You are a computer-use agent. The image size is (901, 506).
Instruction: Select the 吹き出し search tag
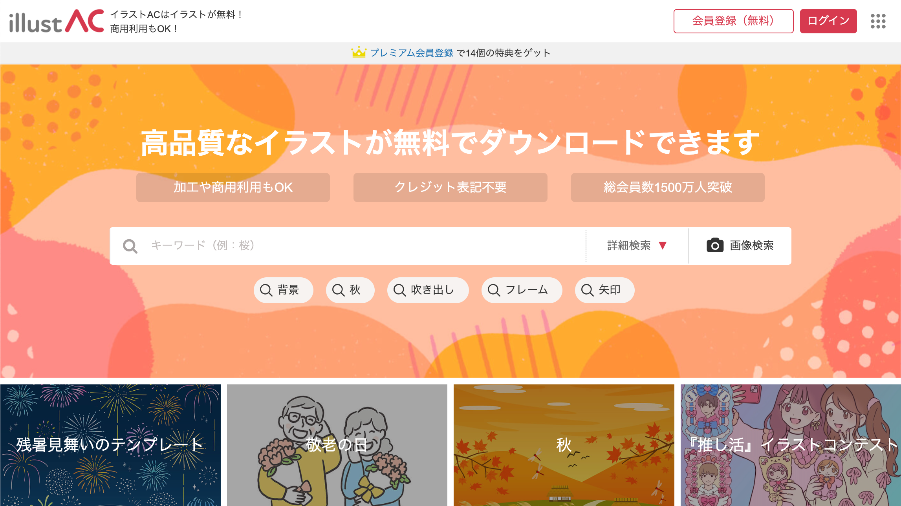[x=428, y=290]
